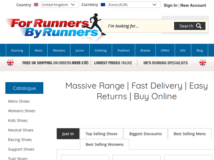Open Kids Shoes in the catalogue
The image size is (214, 160).
pos(18,120)
